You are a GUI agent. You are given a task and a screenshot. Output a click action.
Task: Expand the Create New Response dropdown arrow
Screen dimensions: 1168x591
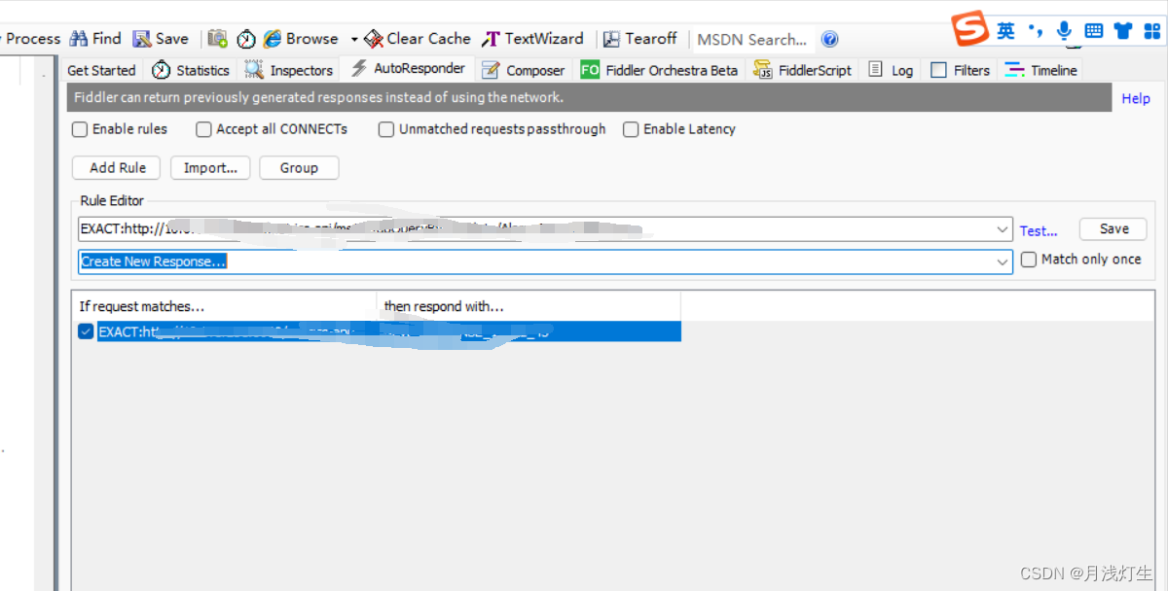[x=1003, y=261]
